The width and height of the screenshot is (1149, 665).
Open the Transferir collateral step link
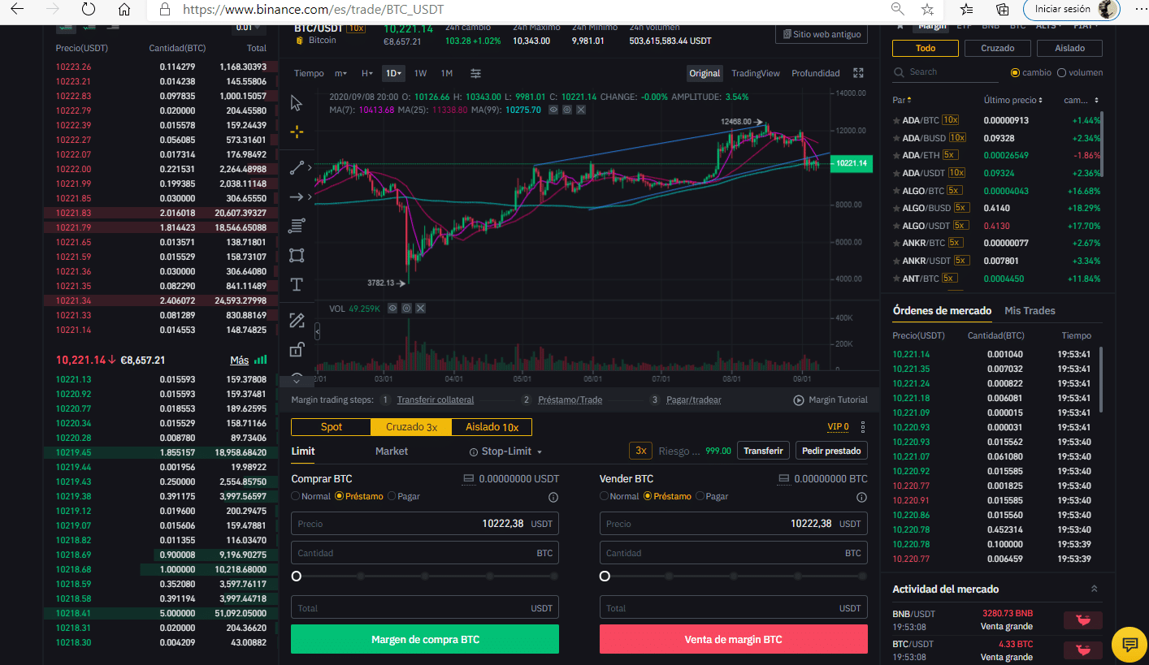pyautogui.click(x=435, y=399)
